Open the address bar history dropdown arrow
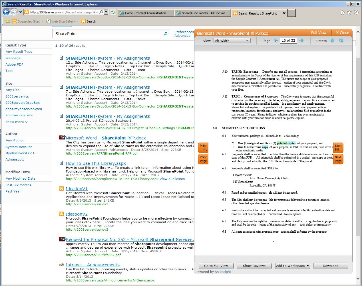 pyautogui.click(x=106, y=12)
